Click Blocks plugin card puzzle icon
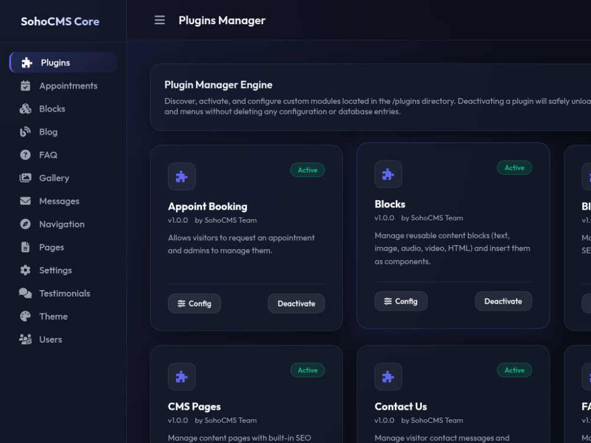This screenshot has width=591, height=443. 388,174
